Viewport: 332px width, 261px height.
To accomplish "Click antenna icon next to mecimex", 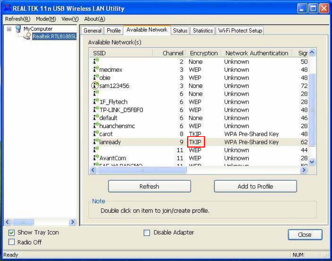I will click(96, 69).
